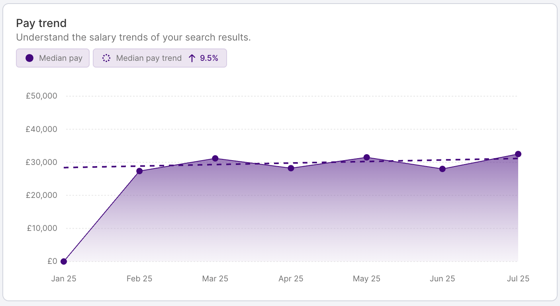Click the '9.5%' trend value

pyautogui.click(x=209, y=58)
